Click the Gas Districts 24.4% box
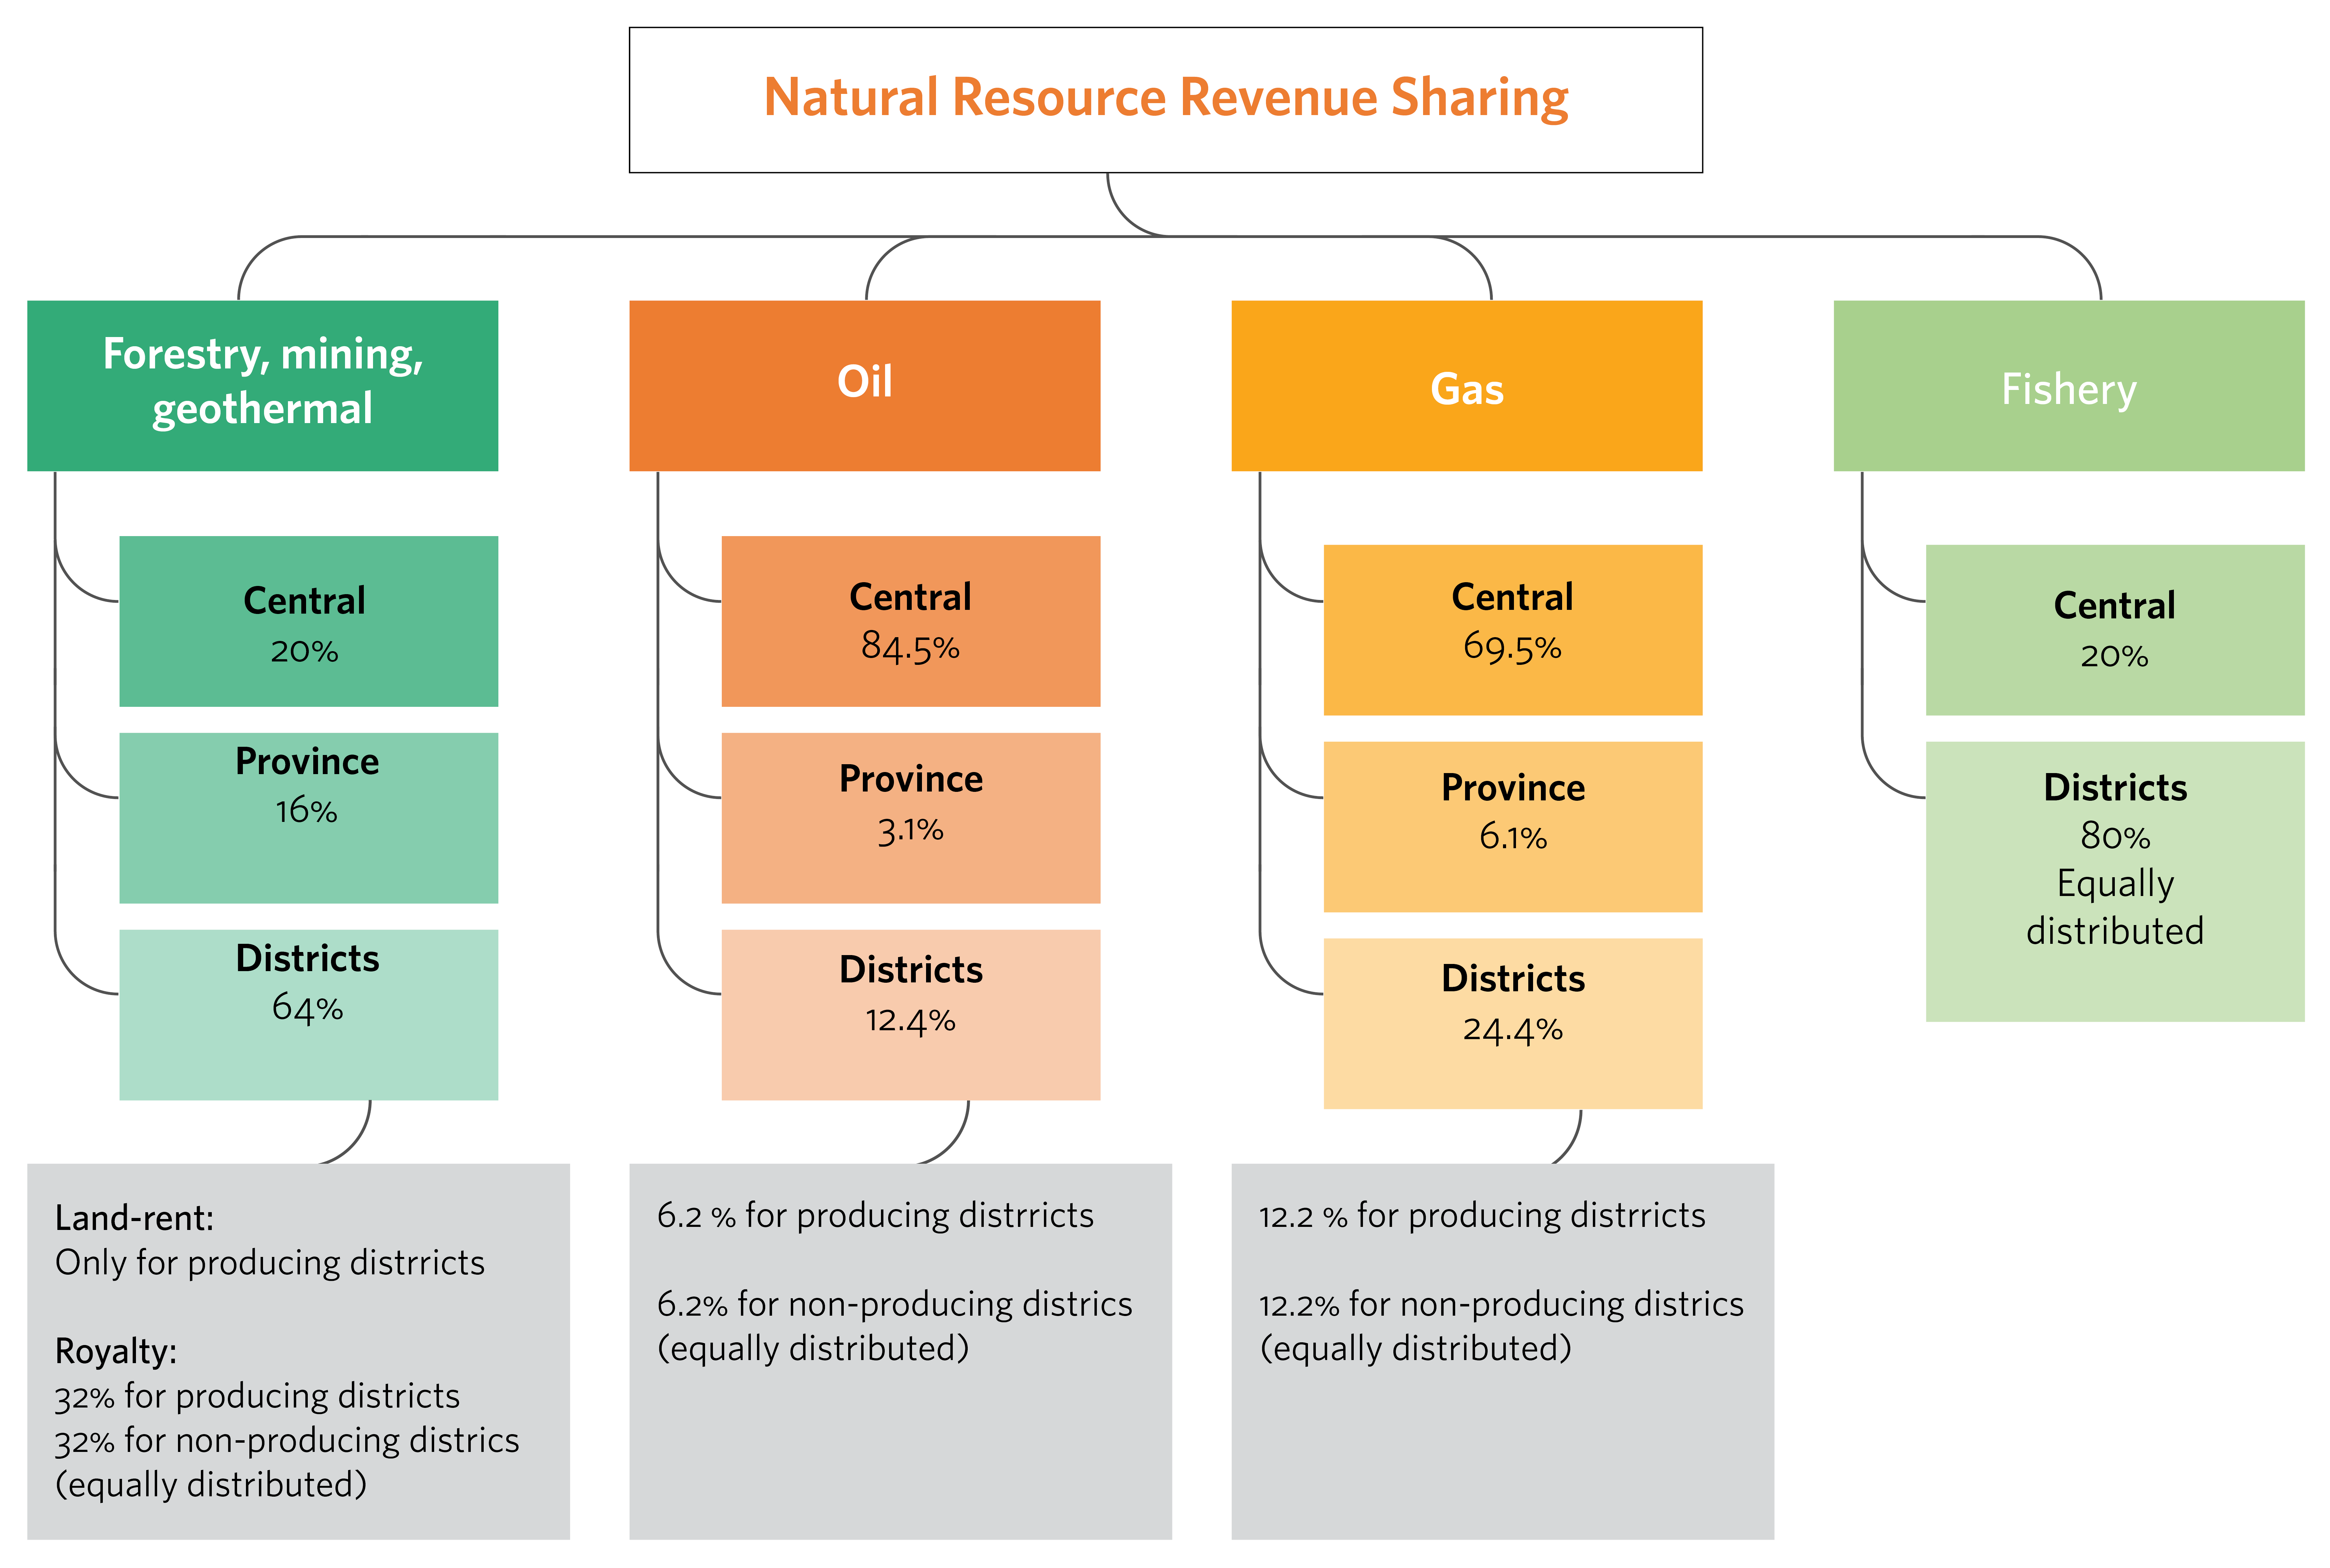 1513,1024
